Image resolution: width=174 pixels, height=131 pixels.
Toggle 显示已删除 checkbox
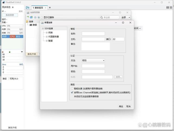coord(42,17)
